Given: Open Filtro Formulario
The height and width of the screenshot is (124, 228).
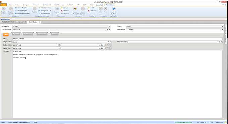Looking at the screenshot, I should (x=45, y=8).
